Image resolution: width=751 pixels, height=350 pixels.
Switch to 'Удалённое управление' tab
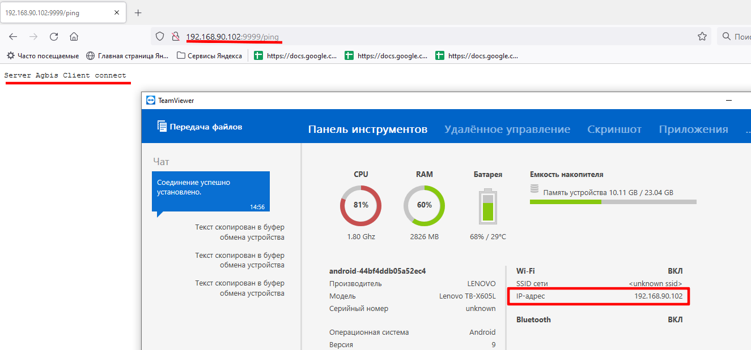pos(507,129)
